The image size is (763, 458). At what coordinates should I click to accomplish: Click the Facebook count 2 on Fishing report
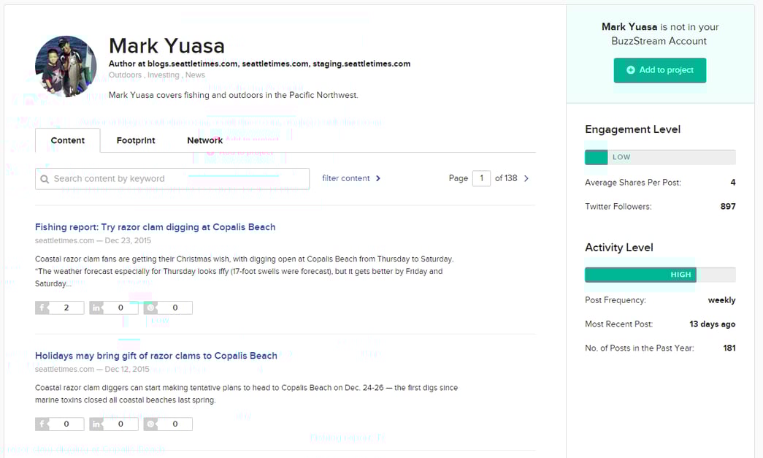pyautogui.click(x=66, y=308)
